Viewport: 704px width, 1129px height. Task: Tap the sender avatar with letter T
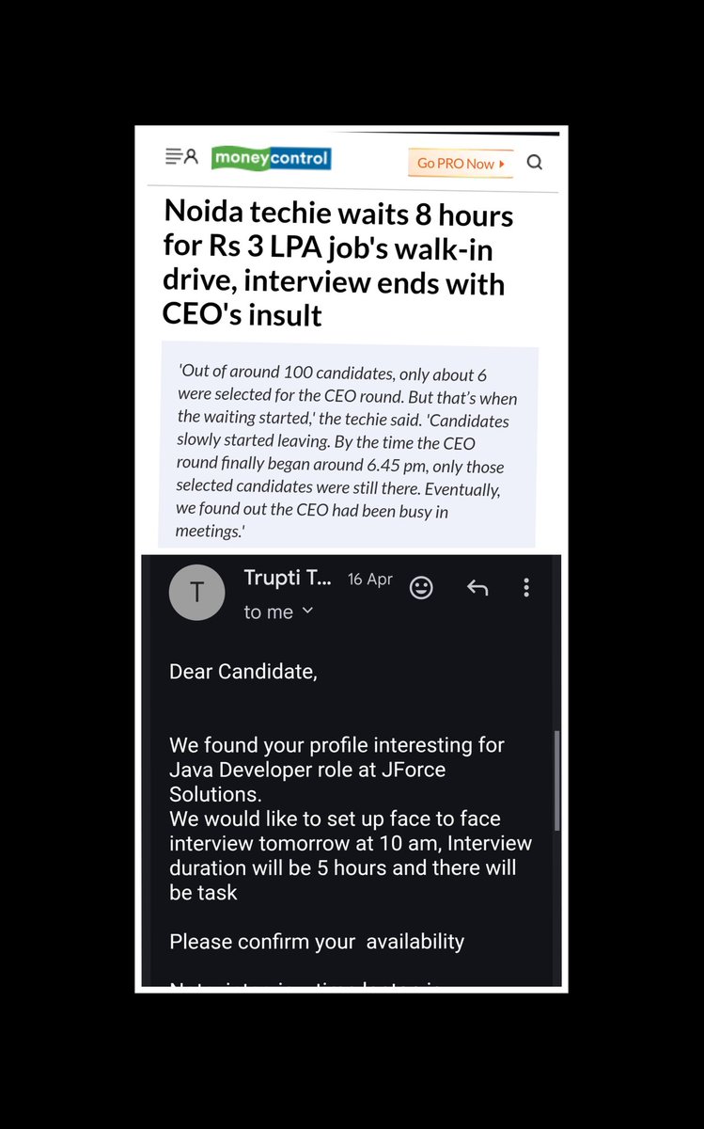click(x=196, y=592)
